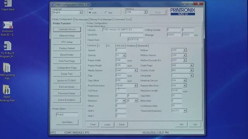Click the Ignore AUTO.BAS button
Viewport: 248px width, 139px height.
[x=67, y=81]
